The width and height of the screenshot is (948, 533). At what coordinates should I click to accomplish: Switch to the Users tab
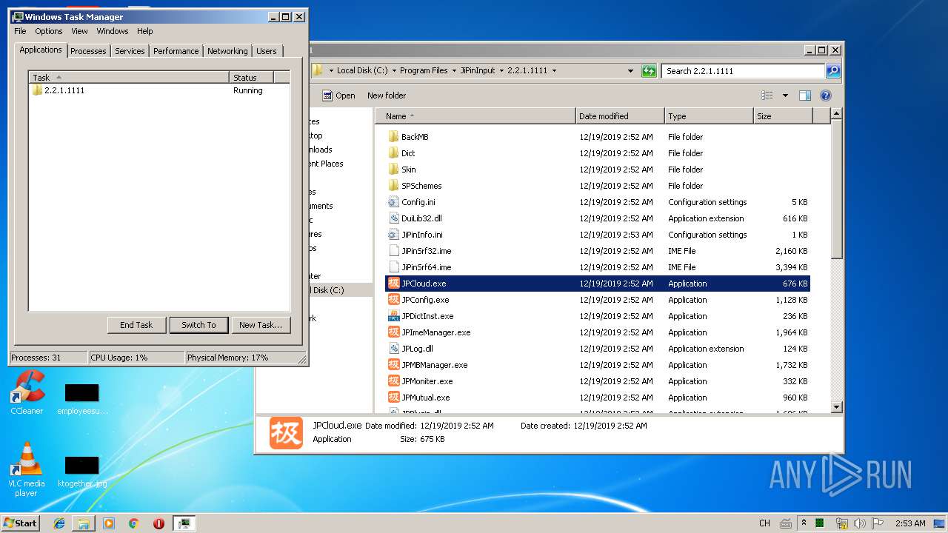267,51
